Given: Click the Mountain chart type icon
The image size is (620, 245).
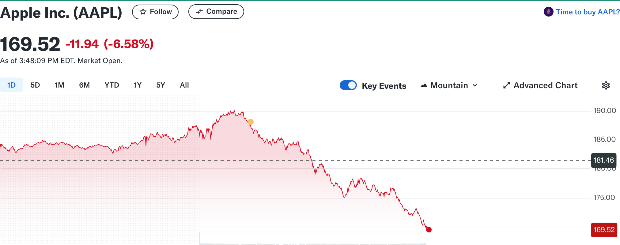Looking at the screenshot, I should (424, 85).
